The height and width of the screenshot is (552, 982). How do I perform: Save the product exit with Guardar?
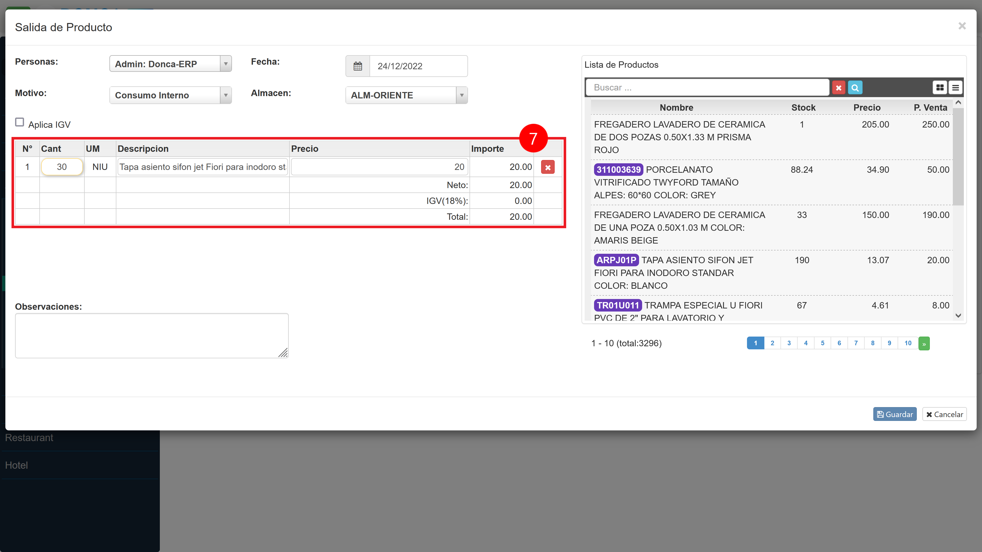tap(895, 414)
